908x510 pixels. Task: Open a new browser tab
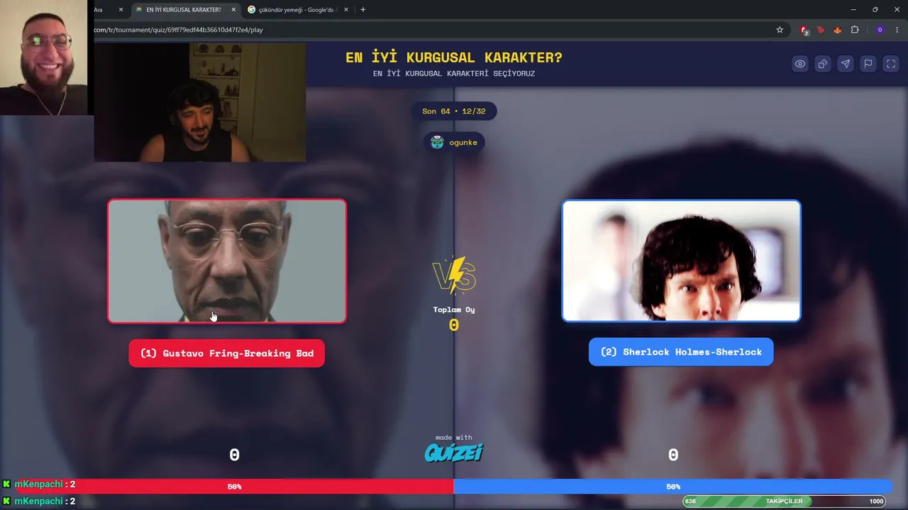point(363,10)
